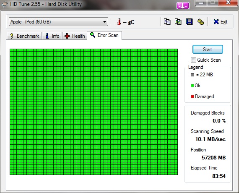This screenshot has width=239, height=193.
Task: Select the Error Scan tab
Action: point(104,35)
